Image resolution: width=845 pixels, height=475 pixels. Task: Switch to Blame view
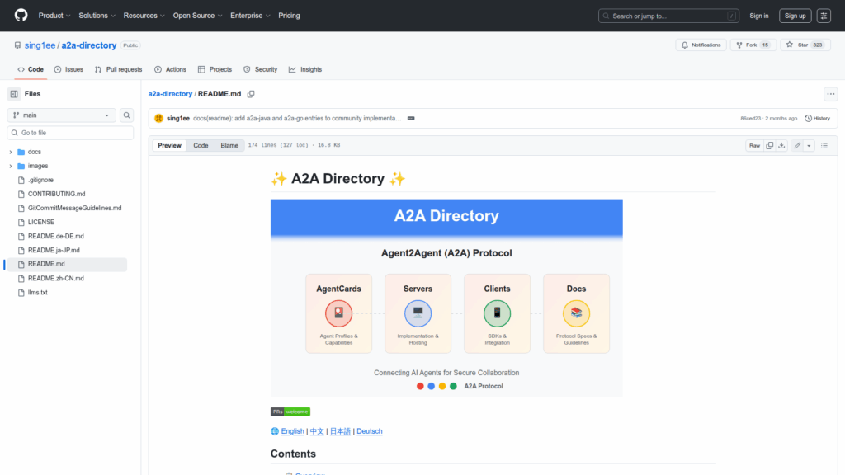(x=229, y=145)
